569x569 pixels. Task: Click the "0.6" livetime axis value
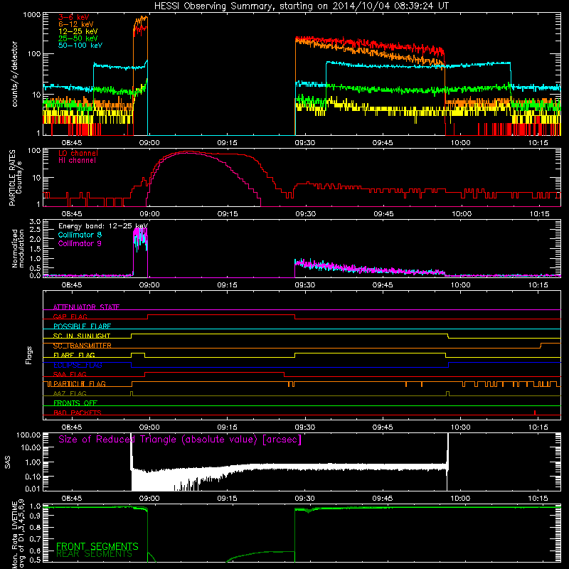click(x=35, y=551)
